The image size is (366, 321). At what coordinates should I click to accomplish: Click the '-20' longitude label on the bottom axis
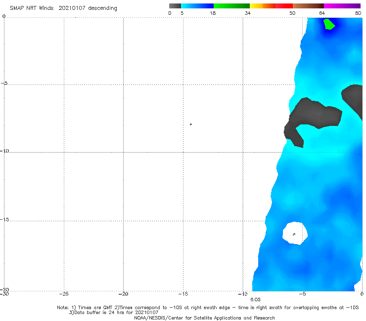coord(123,294)
